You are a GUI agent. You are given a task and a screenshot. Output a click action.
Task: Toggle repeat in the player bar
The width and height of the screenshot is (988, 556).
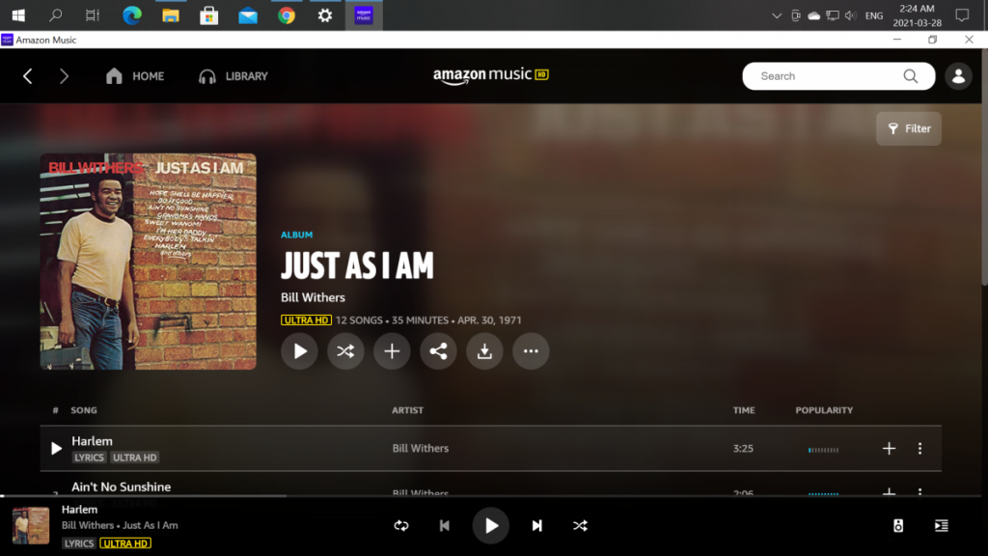coord(401,526)
